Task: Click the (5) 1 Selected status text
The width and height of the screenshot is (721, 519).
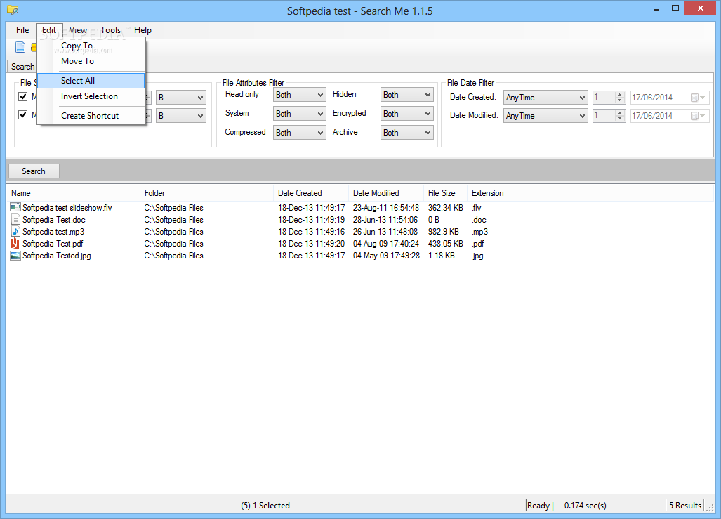Action: coord(265,505)
